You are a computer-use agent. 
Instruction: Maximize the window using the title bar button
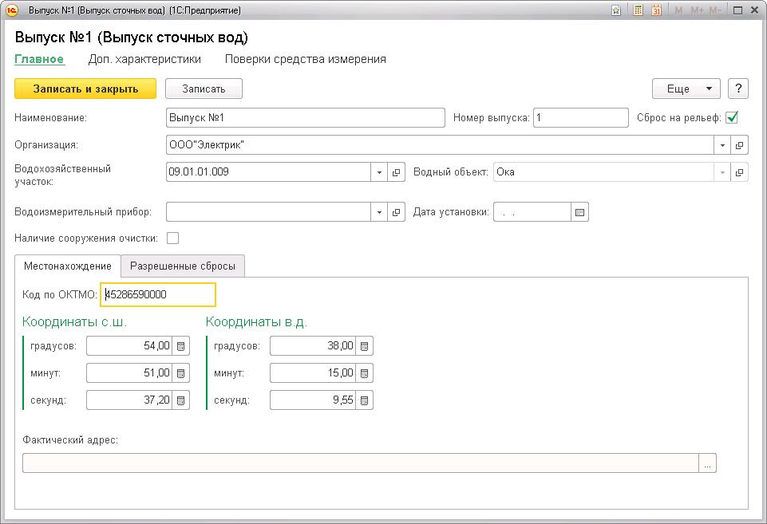click(737, 10)
